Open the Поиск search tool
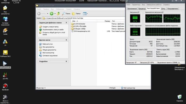 (x=66, y=14)
